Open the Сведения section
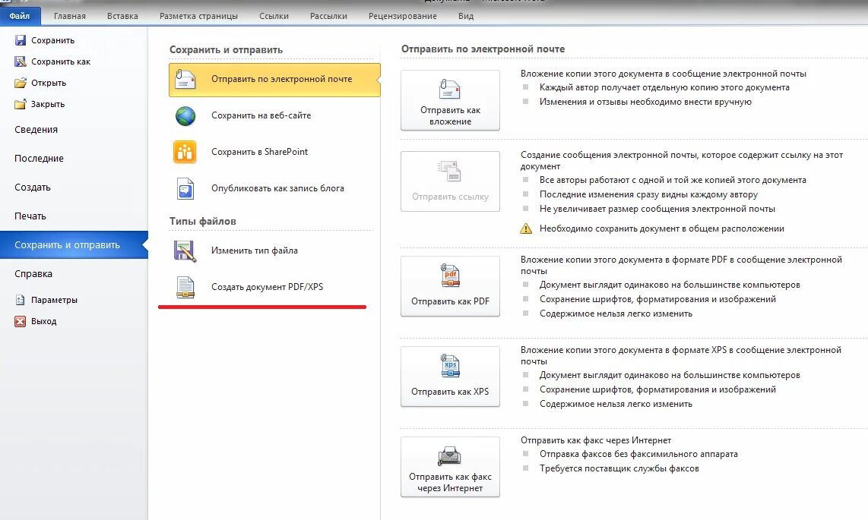Viewport: 868px width, 520px height. [36, 130]
